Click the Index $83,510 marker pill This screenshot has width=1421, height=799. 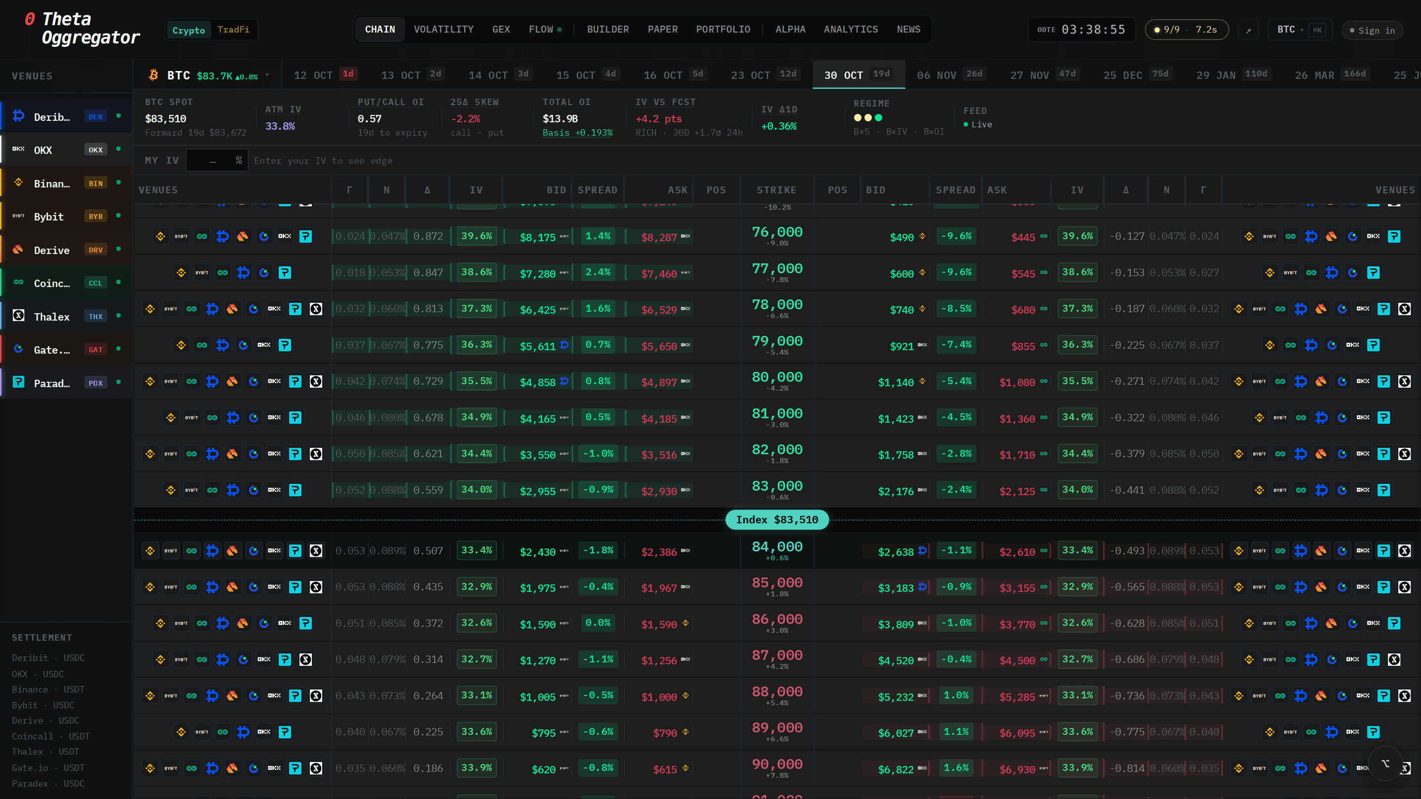[777, 520]
